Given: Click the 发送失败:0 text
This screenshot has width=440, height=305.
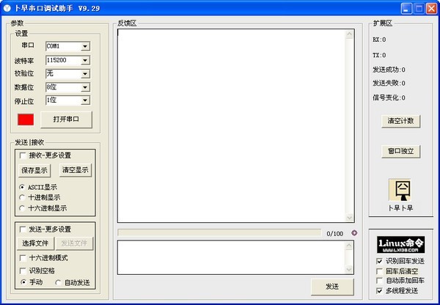Looking at the screenshot, I should (389, 83).
